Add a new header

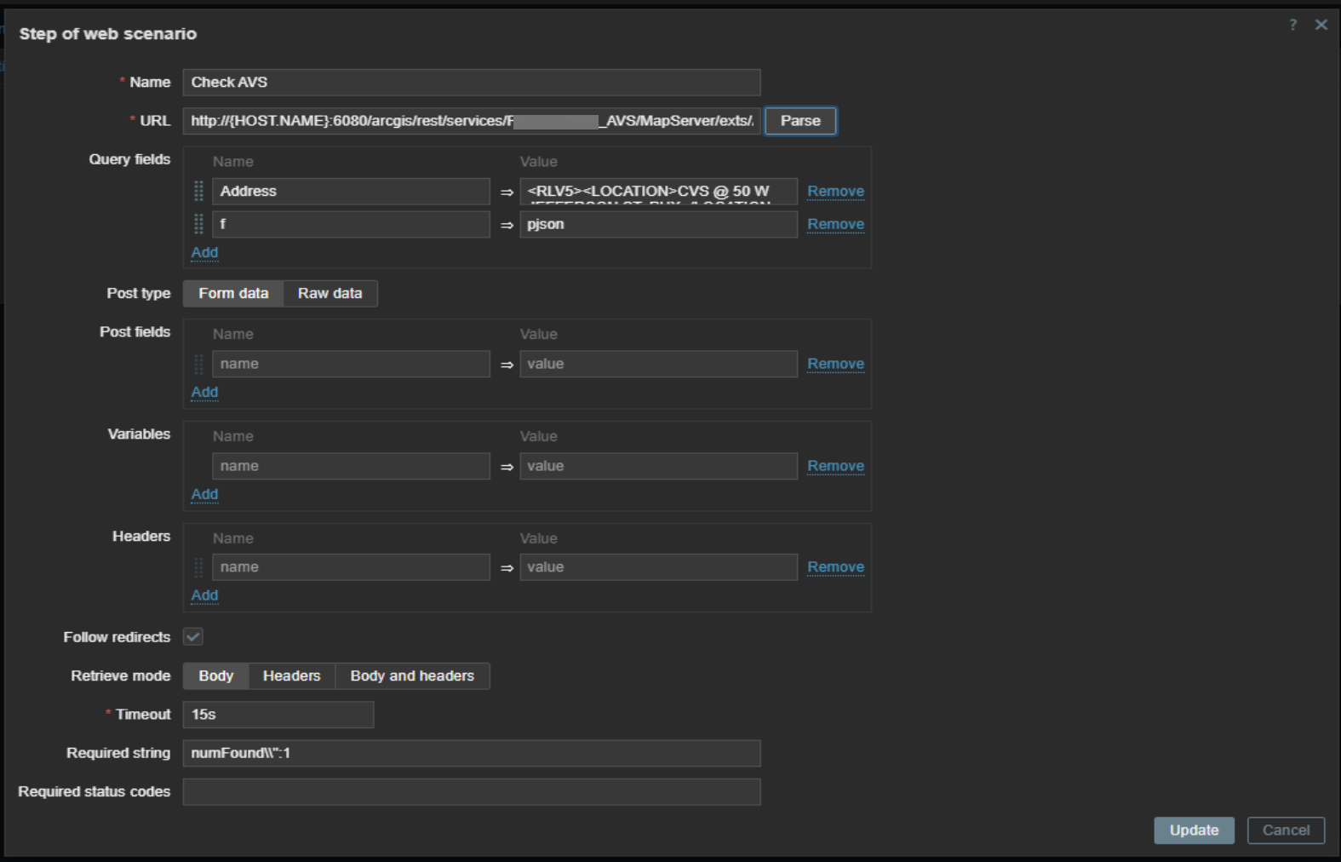tap(204, 595)
